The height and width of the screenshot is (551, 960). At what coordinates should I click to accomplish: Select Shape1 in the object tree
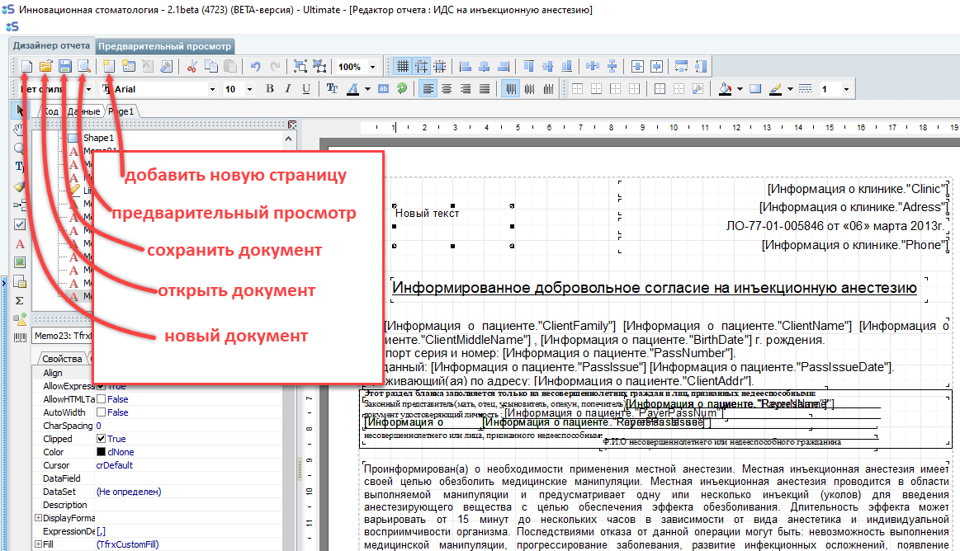[x=98, y=138]
